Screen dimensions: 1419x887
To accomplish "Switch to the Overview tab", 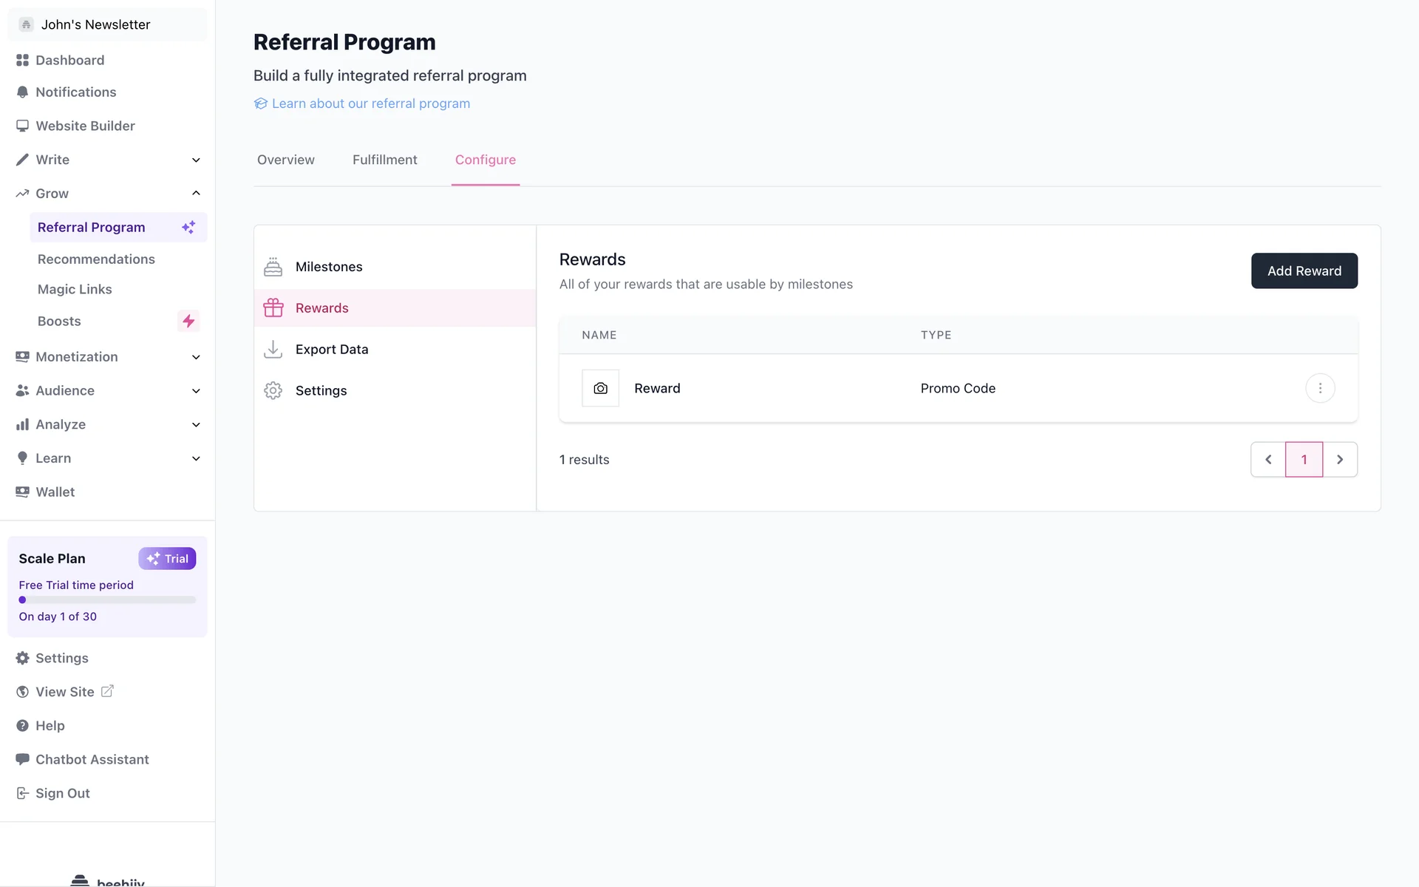I will tap(285, 160).
